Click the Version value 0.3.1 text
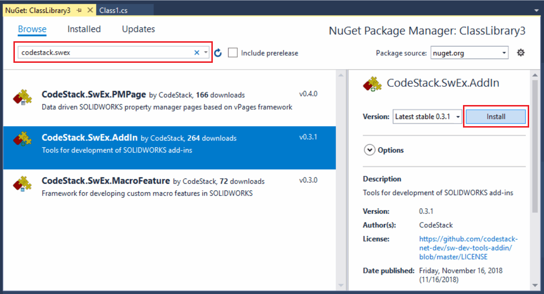This screenshot has height=294, width=544. coord(426,211)
